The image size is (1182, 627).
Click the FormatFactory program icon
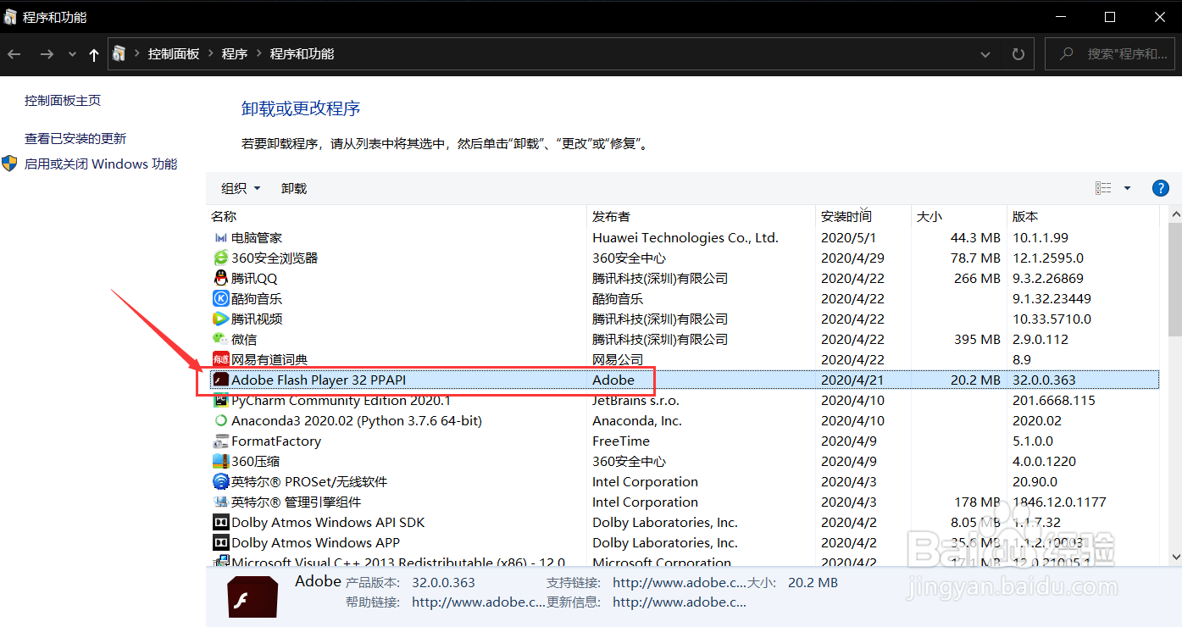tap(220, 441)
